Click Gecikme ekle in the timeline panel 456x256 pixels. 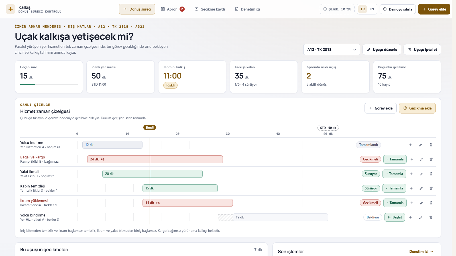pyautogui.click(x=417, y=108)
